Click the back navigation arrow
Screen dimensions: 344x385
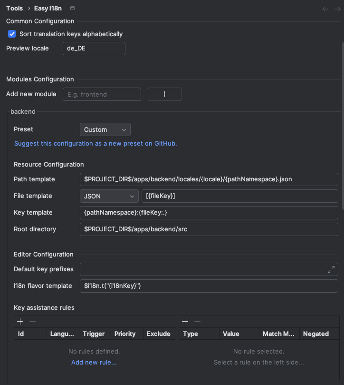325,8
